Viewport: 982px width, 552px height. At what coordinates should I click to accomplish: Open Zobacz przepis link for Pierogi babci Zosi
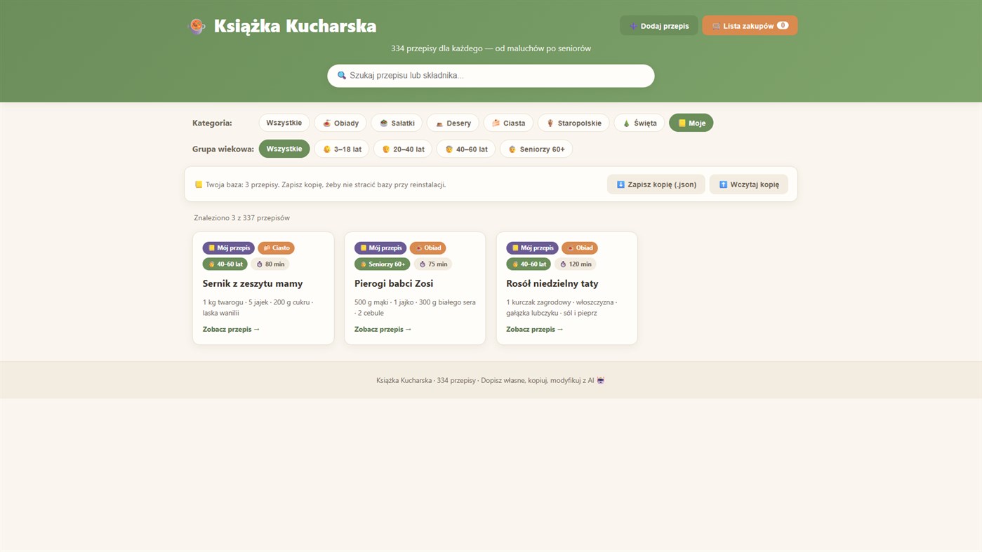click(x=383, y=329)
